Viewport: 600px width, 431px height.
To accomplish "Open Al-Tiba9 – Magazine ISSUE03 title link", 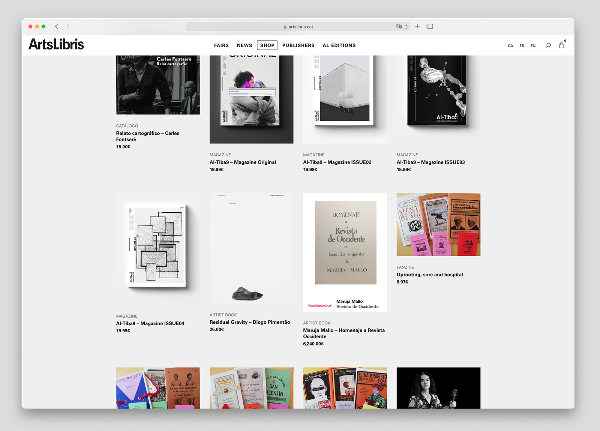I will click(x=430, y=162).
